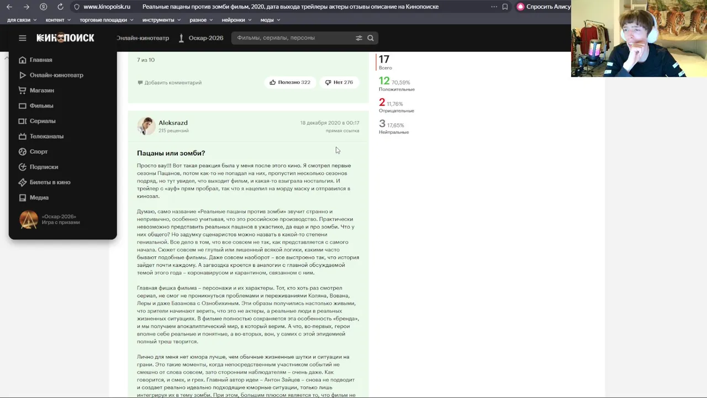707x398 pixels.
Task: Bookmark this page with the bookmark icon
Action: (505, 7)
